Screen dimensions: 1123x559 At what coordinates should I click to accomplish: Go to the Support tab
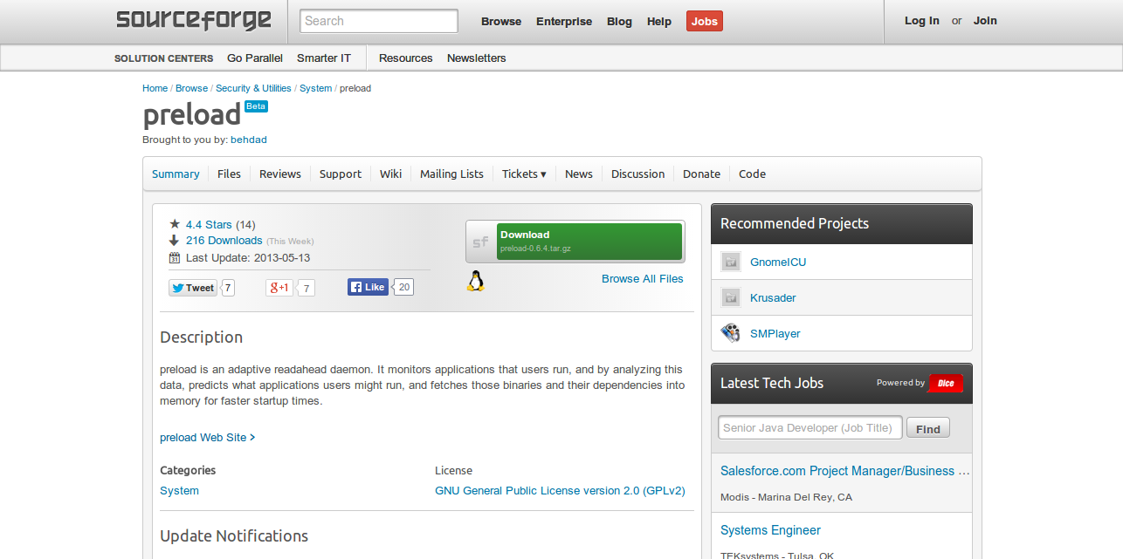click(341, 174)
